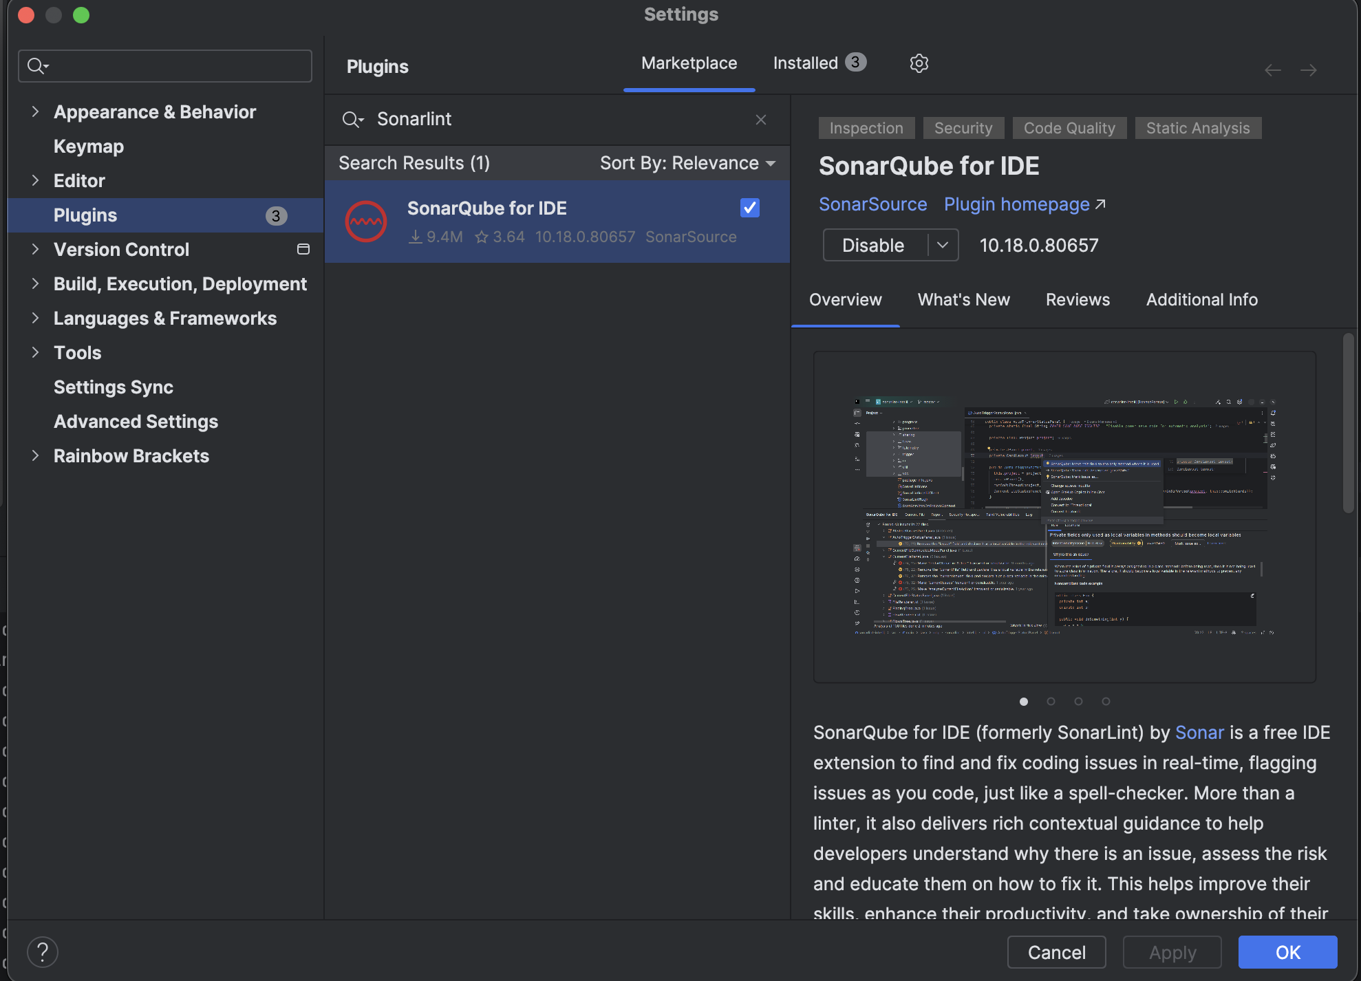Select the SonarQube for IDE result row
The image size is (1361, 981).
pos(557,222)
